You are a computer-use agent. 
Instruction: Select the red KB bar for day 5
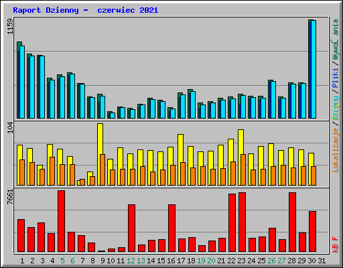pyautogui.click(x=61, y=221)
